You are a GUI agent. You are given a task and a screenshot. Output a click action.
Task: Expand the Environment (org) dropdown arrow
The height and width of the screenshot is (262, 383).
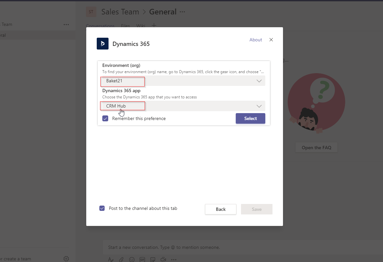[x=259, y=81]
